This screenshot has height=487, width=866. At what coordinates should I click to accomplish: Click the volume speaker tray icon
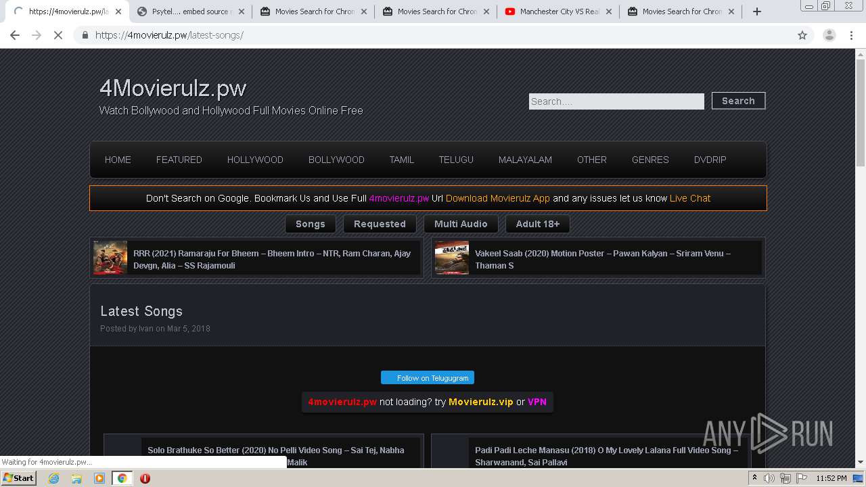[x=769, y=478]
